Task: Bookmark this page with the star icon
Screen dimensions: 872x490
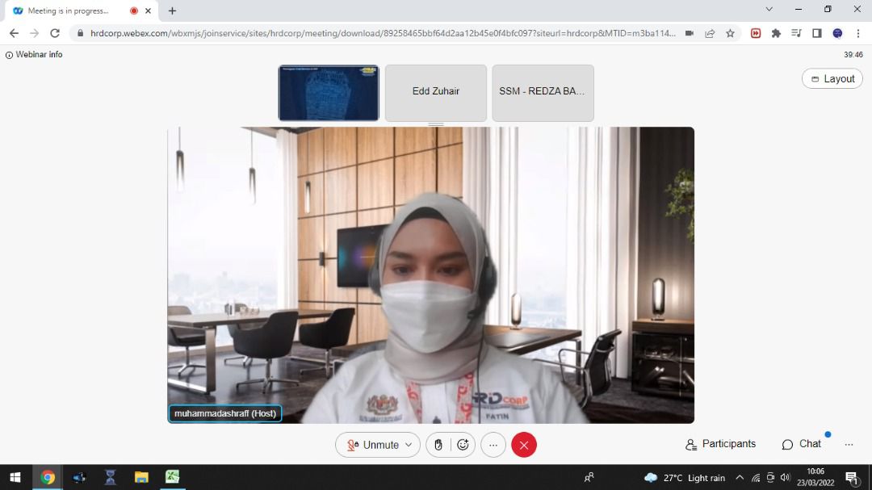Action: (731, 33)
